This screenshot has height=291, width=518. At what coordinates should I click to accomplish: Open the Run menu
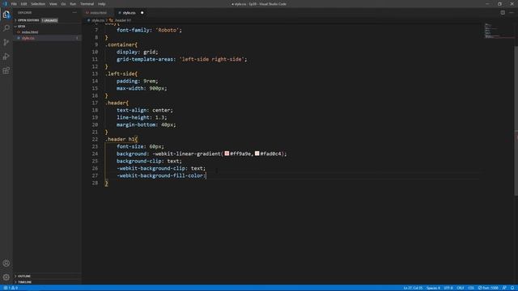73,4
